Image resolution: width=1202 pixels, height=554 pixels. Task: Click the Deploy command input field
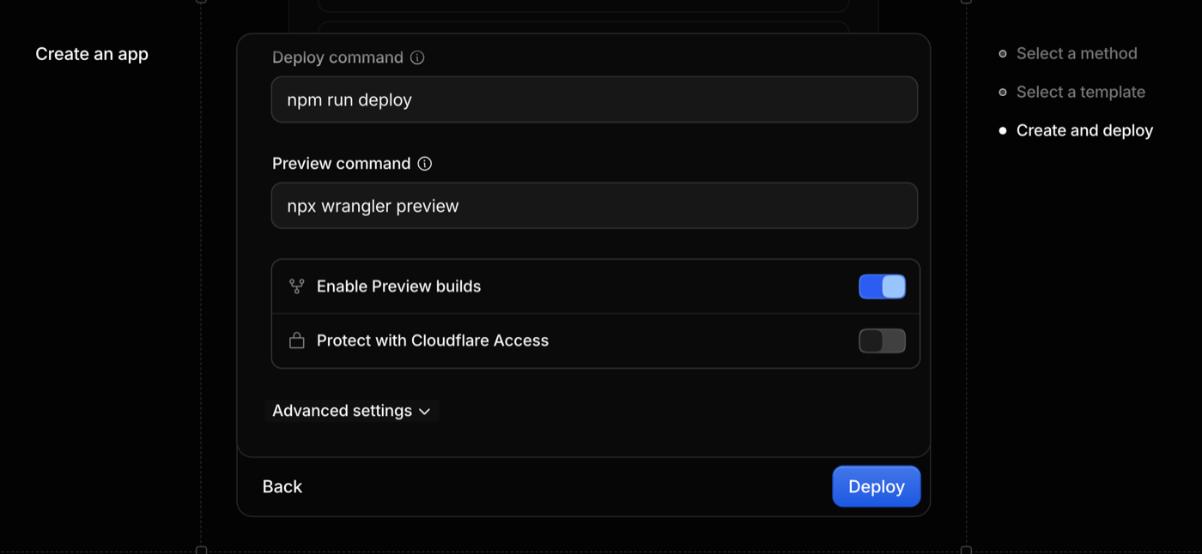594,99
